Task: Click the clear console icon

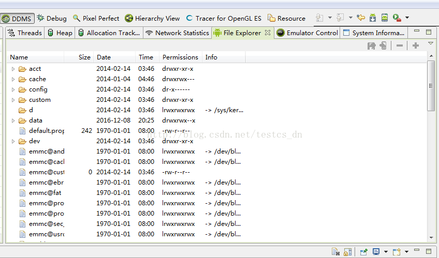Action: pyautogui.click(x=335, y=252)
